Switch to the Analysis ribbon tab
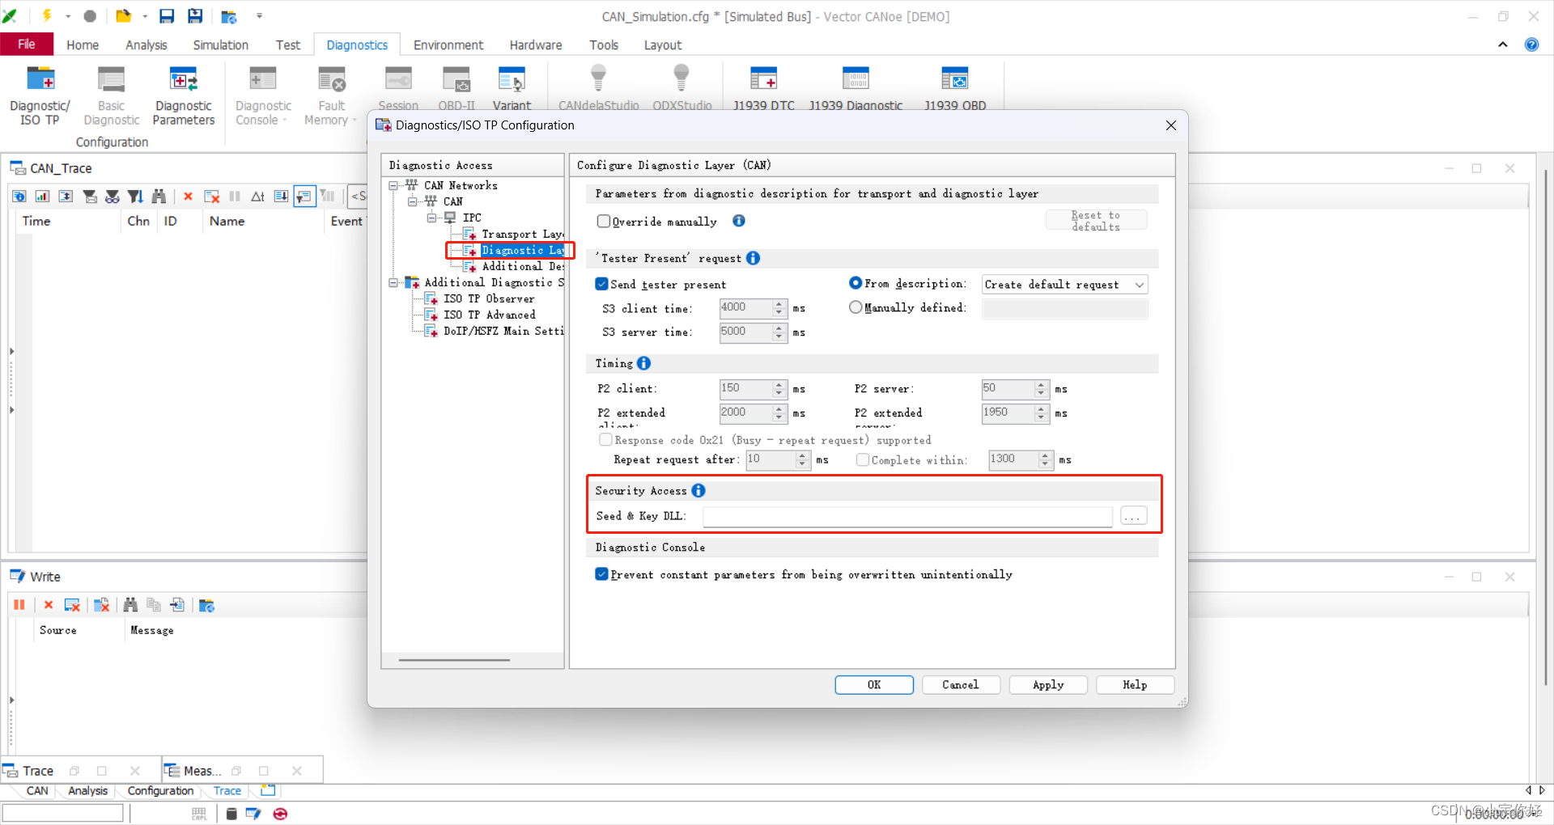The width and height of the screenshot is (1554, 825). [146, 45]
